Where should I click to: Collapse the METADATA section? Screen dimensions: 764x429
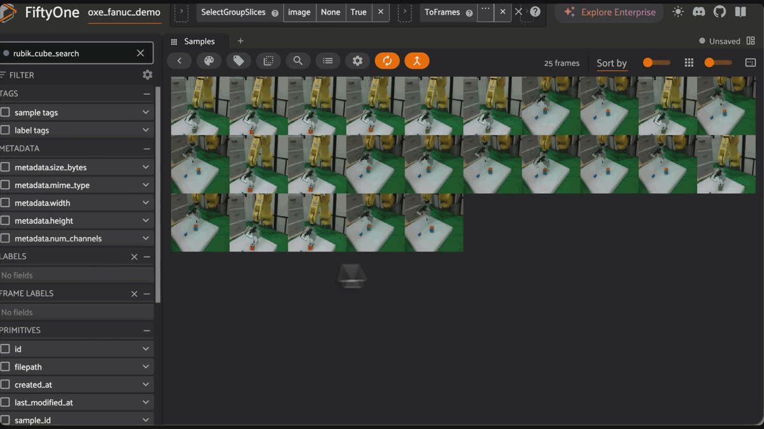[147, 149]
